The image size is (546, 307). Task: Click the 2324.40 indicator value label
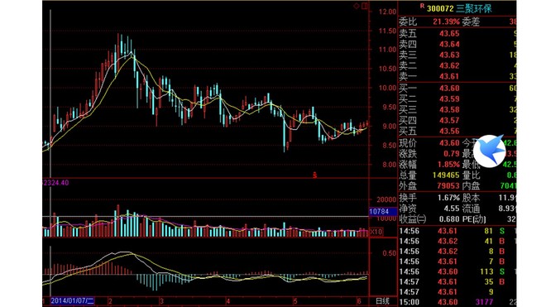point(55,183)
